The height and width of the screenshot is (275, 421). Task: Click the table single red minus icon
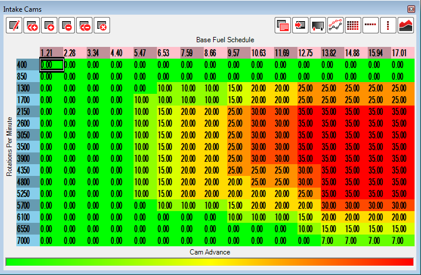(67, 26)
